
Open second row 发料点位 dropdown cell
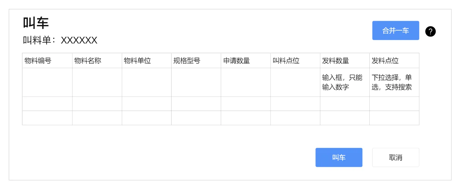tap(394, 104)
